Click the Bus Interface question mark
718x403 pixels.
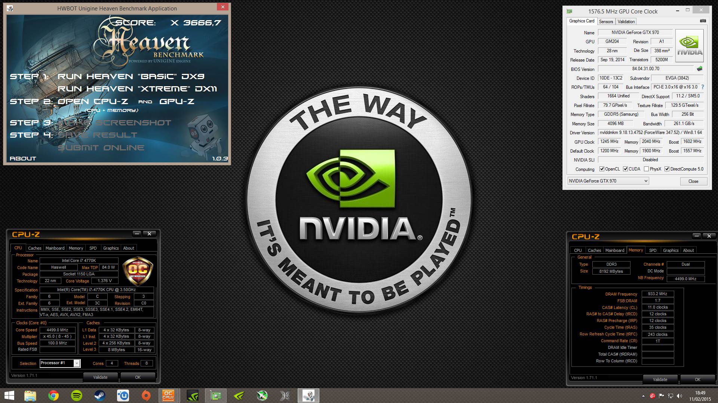702,87
